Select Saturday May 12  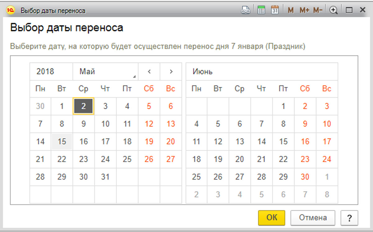coord(149,124)
